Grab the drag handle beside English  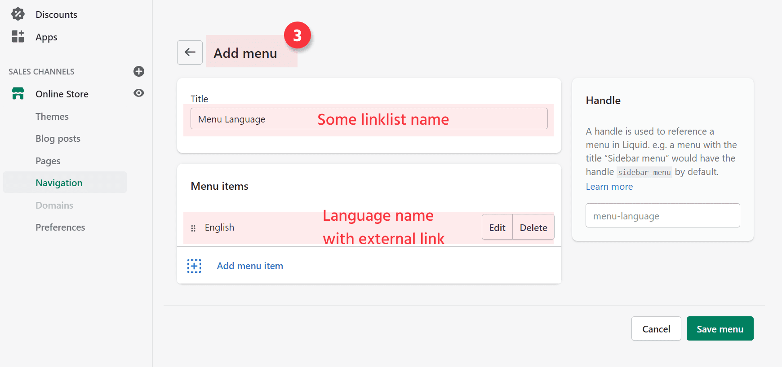pyautogui.click(x=193, y=228)
